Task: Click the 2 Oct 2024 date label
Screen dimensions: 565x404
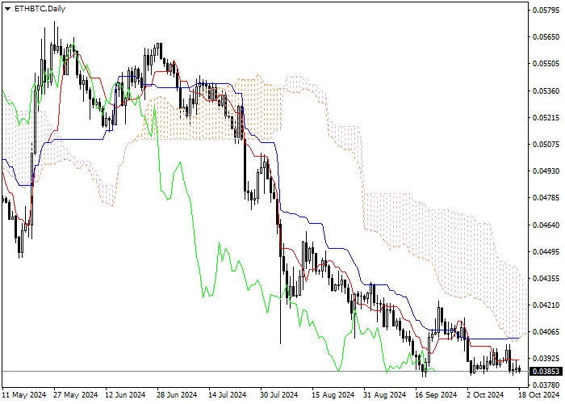Action: tap(485, 395)
